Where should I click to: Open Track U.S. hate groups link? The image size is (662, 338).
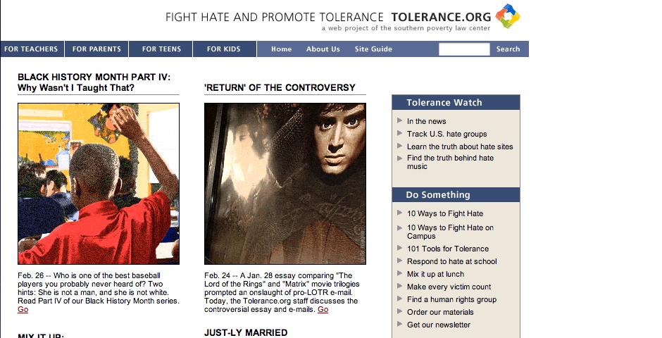(x=446, y=134)
